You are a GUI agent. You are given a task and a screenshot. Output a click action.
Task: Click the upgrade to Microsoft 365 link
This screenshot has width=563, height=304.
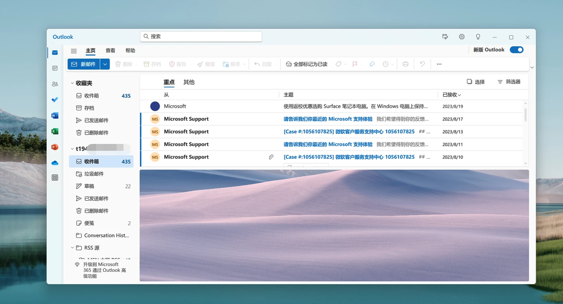point(104,270)
